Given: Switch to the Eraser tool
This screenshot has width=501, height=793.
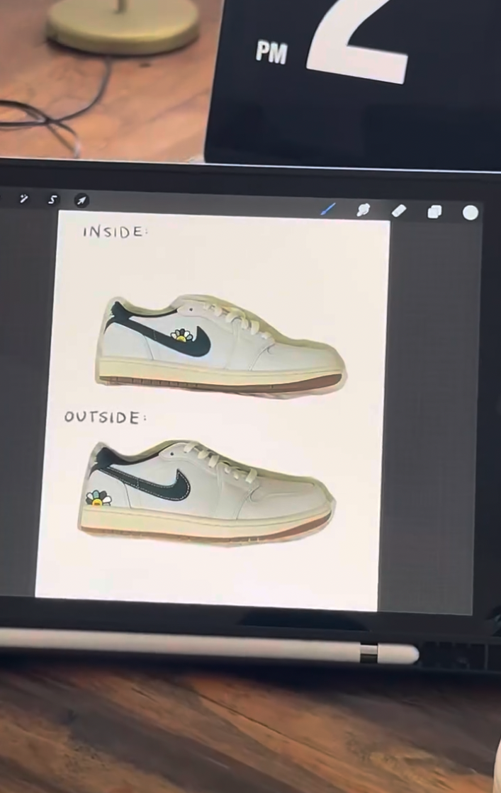Looking at the screenshot, I should (x=399, y=211).
